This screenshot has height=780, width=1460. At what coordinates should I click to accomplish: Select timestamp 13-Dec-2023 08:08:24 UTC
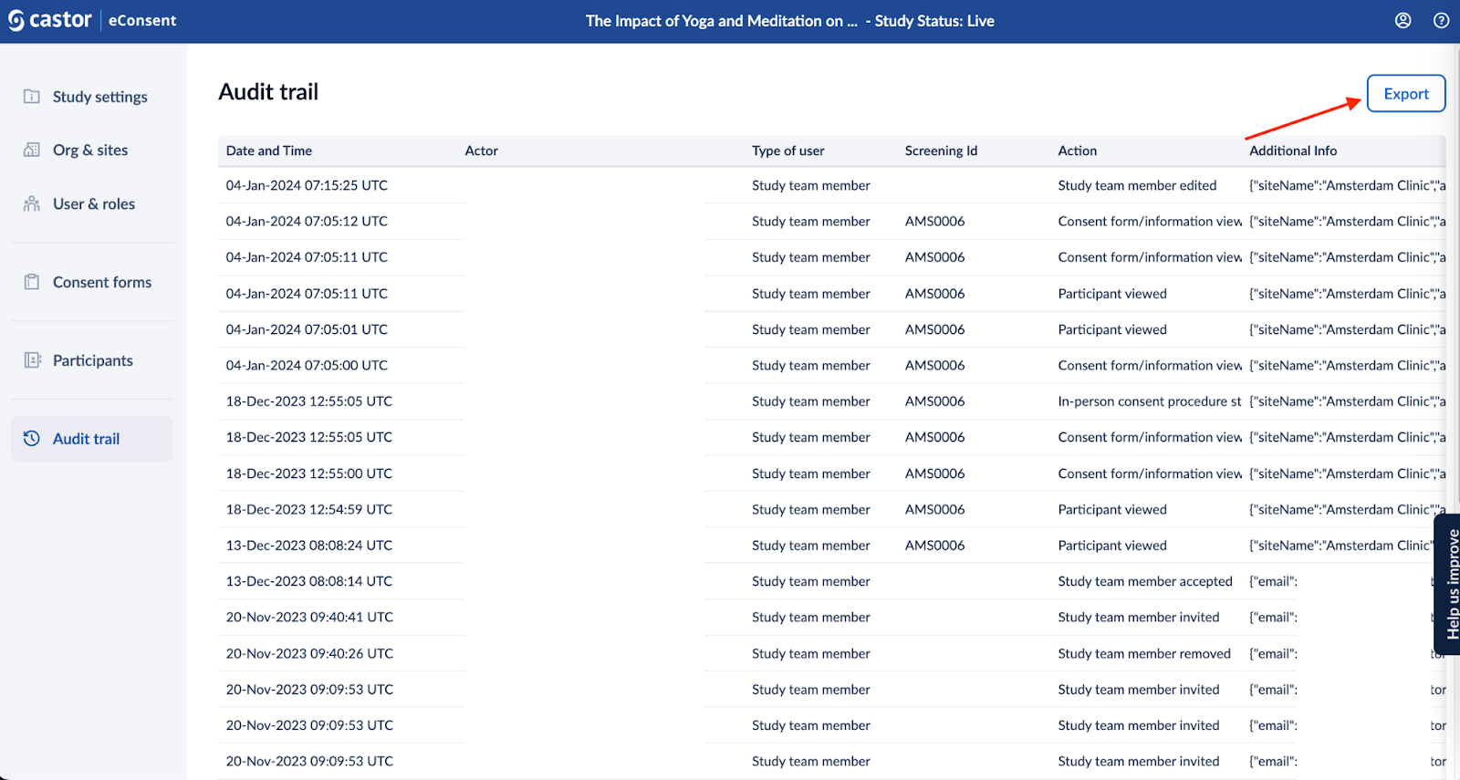pos(309,546)
